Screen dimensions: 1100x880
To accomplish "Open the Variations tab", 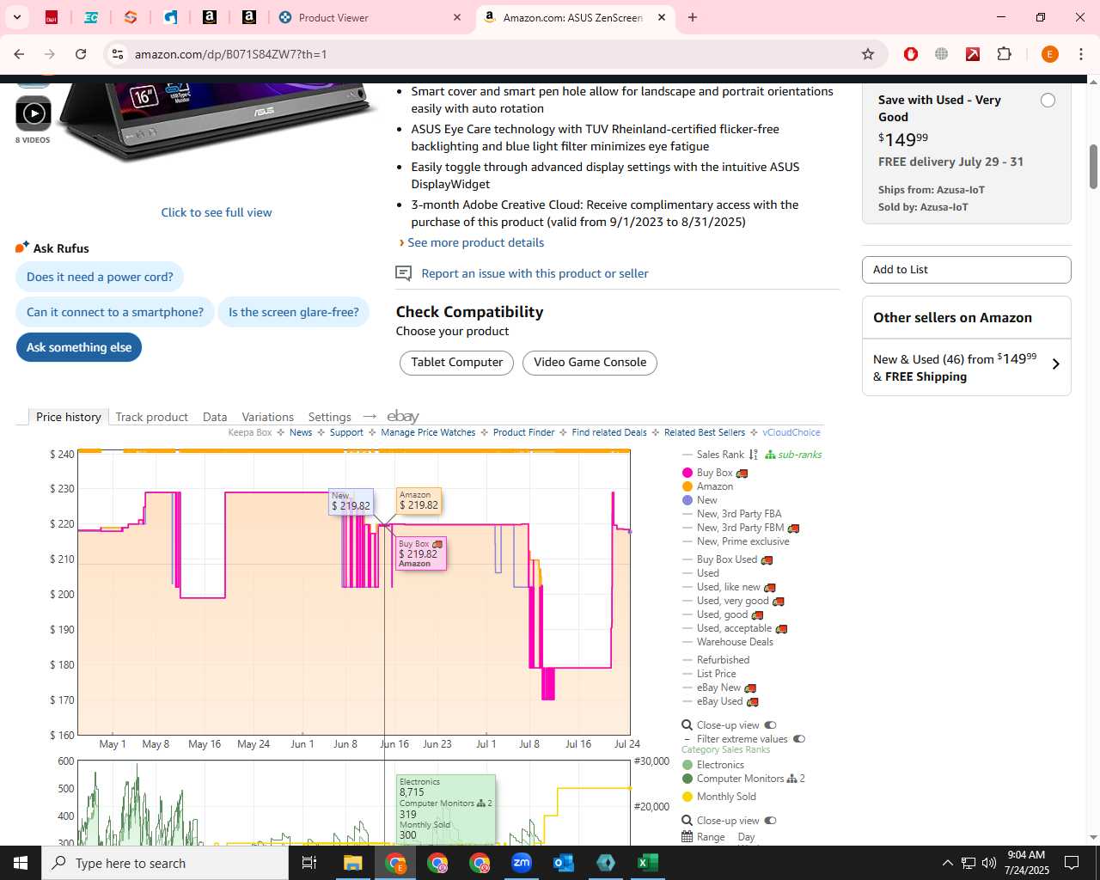I will pyautogui.click(x=267, y=417).
